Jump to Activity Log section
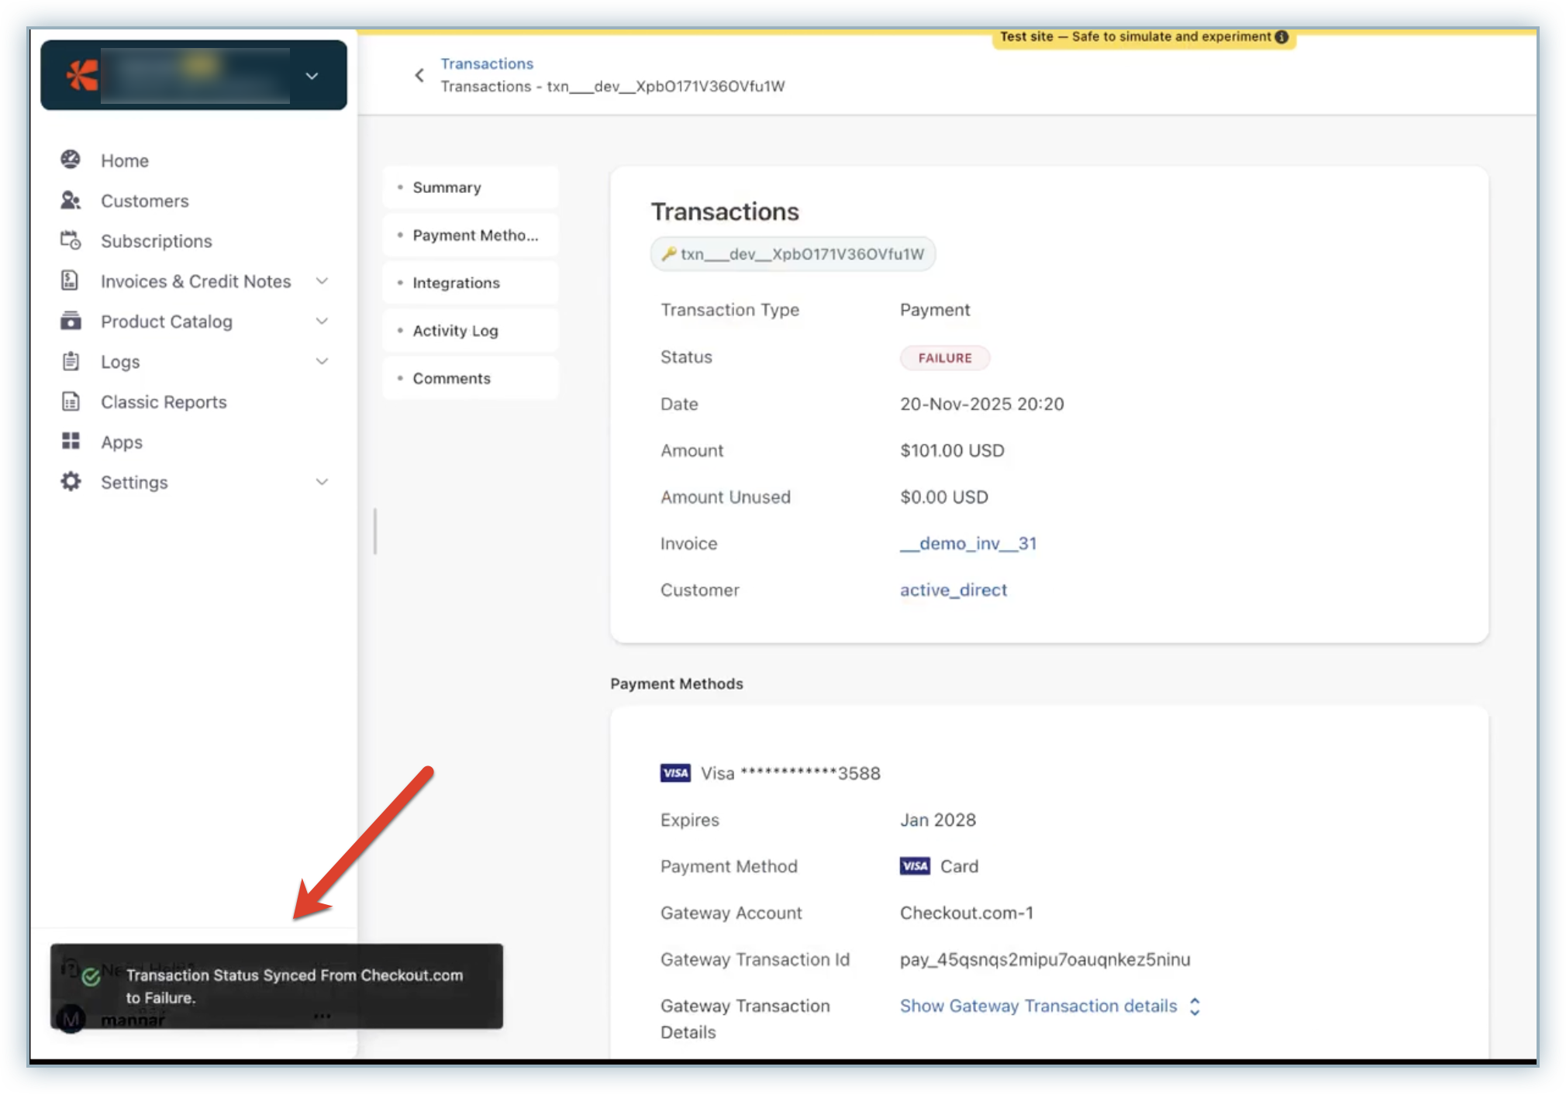The height and width of the screenshot is (1094, 1566). [455, 331]
